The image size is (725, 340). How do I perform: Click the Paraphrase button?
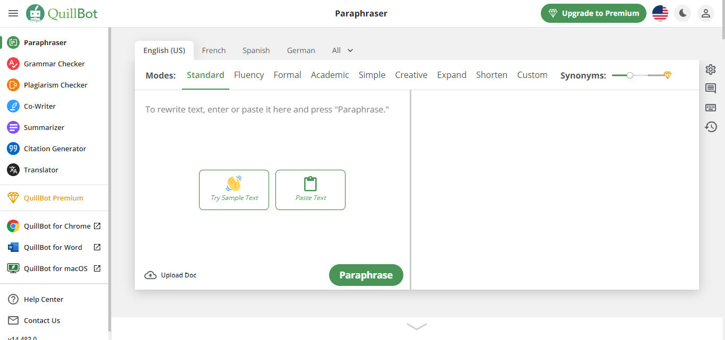pyautogui.click(x=366, y=275)
